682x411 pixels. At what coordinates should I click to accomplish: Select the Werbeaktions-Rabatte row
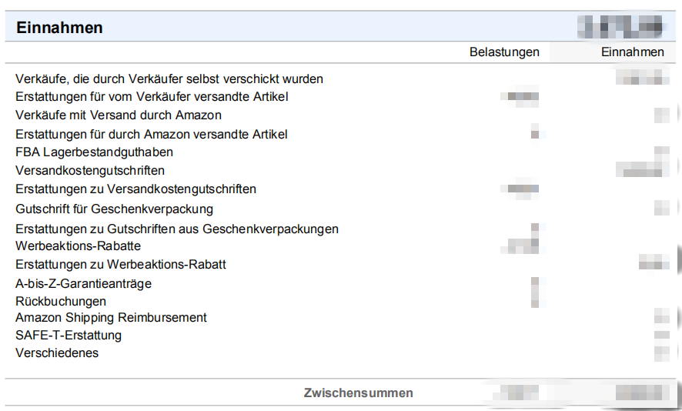[78, 246]
